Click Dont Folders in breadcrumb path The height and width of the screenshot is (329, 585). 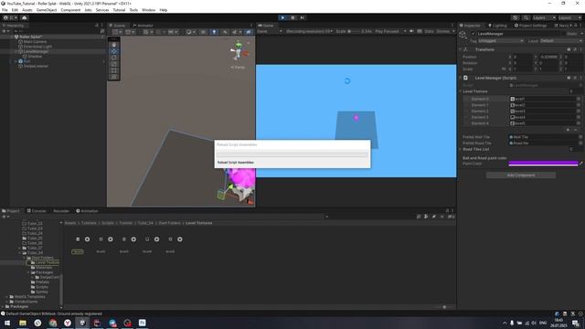click(x=169, y=223)
